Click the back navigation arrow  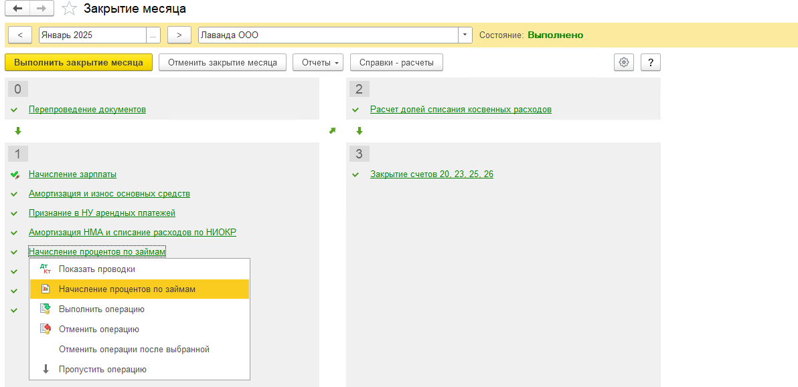[x=18, y=9]
